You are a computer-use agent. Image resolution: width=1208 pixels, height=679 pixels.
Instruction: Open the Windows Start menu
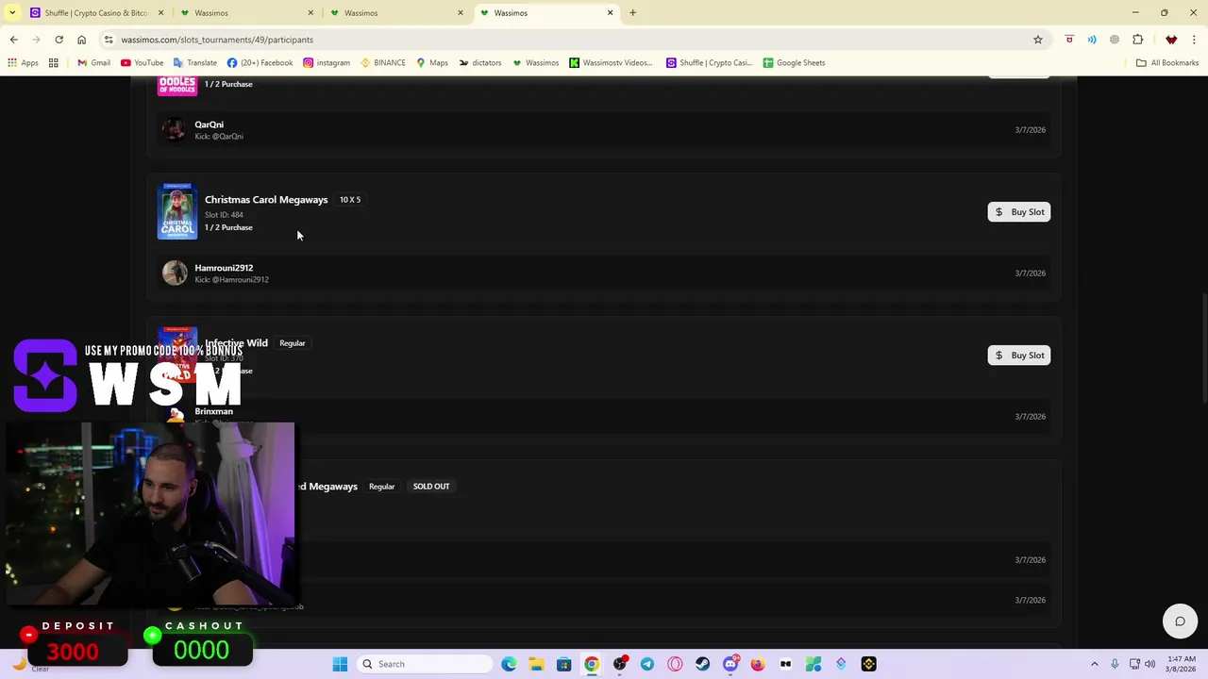click(x=341, y=664)
